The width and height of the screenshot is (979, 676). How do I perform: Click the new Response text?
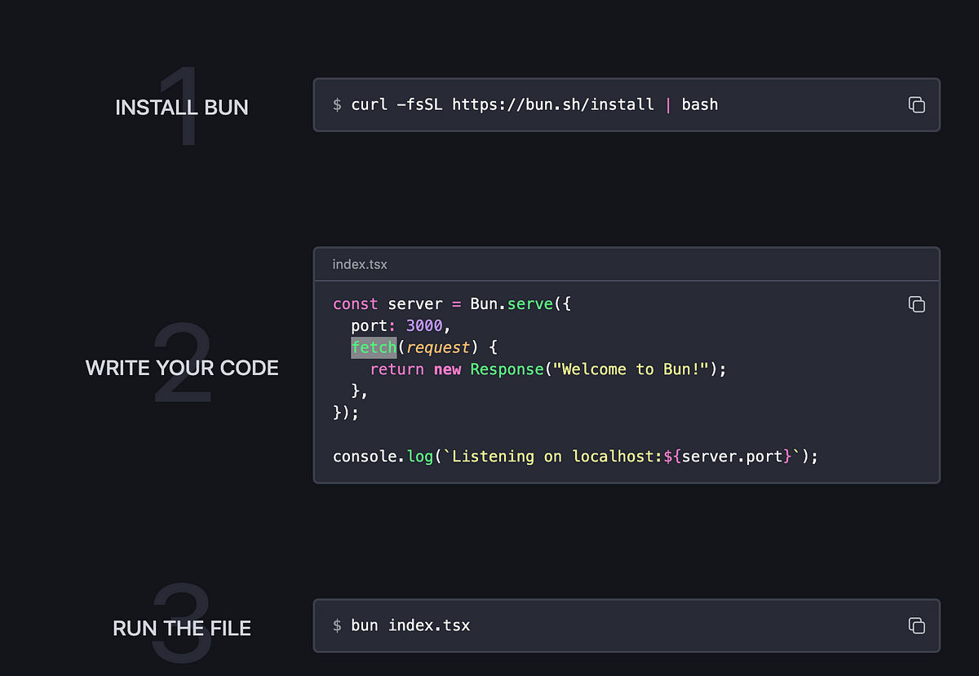(x=488, y=369)
